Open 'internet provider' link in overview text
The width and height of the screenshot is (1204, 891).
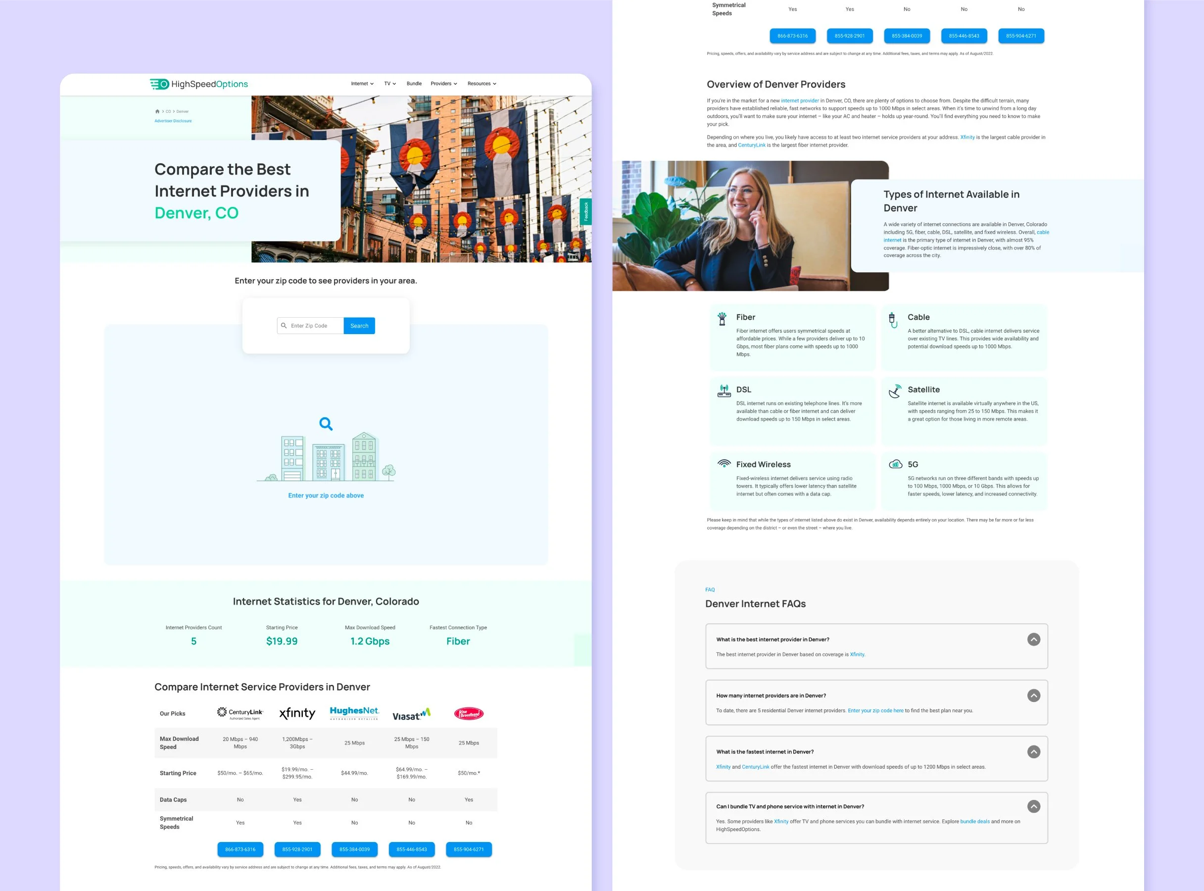tap(800, 101)
